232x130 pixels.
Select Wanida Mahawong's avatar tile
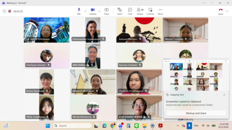pos(93,108)
